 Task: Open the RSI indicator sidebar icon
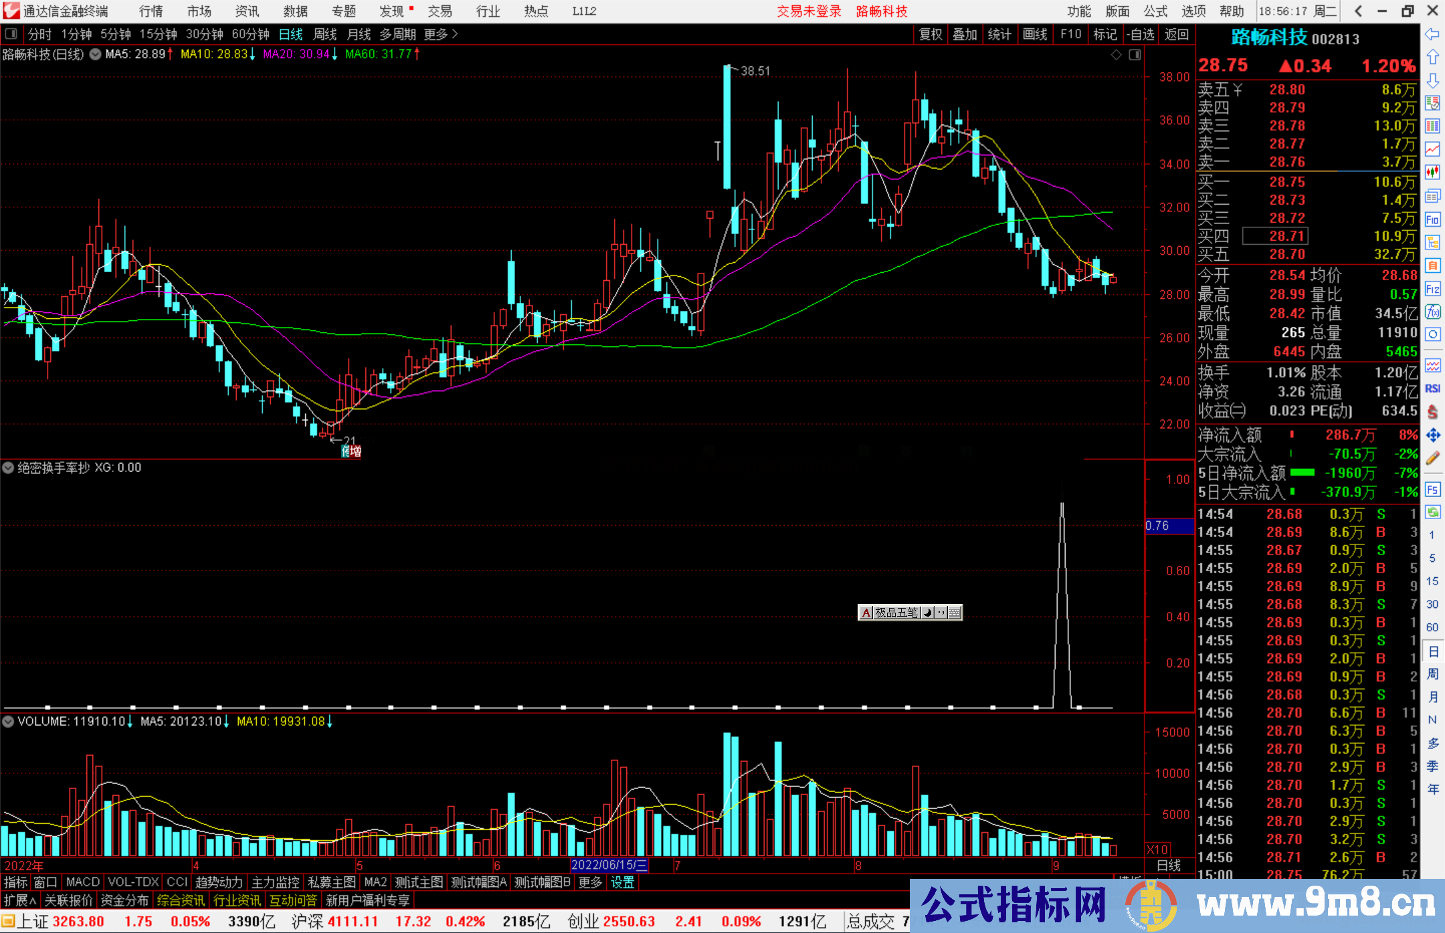tap(1432, 389)
